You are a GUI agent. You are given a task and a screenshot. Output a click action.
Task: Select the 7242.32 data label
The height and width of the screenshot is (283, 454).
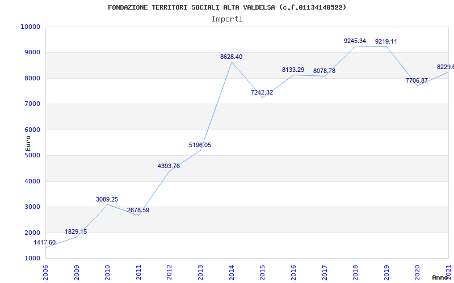point(262,93)
